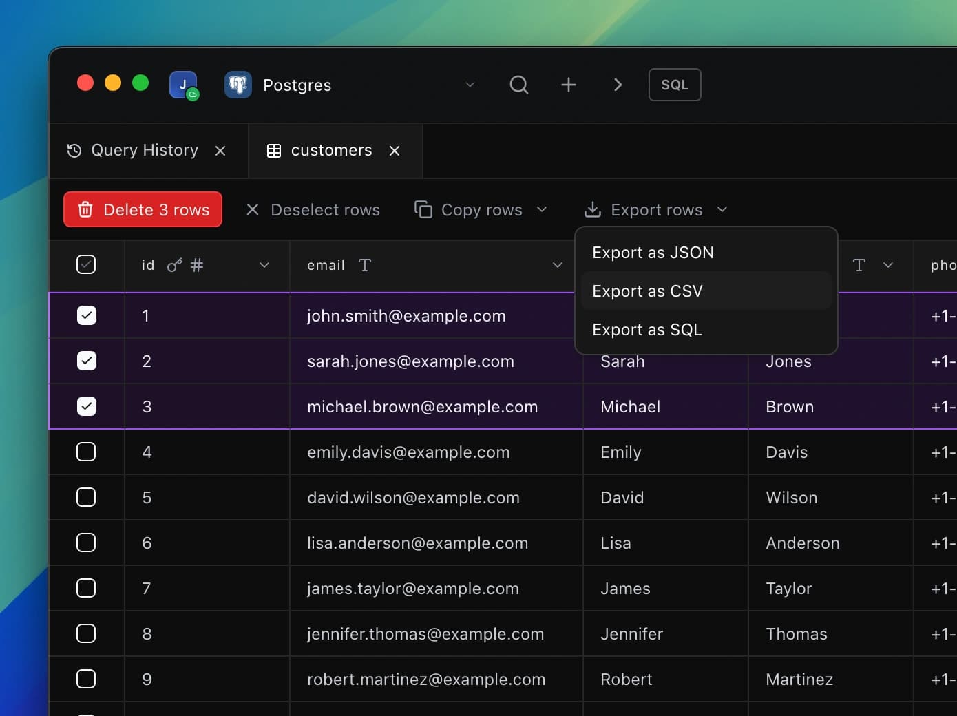Select cell robert.martinez@example.com
957x716 pixels.
[x=437, y=679]
